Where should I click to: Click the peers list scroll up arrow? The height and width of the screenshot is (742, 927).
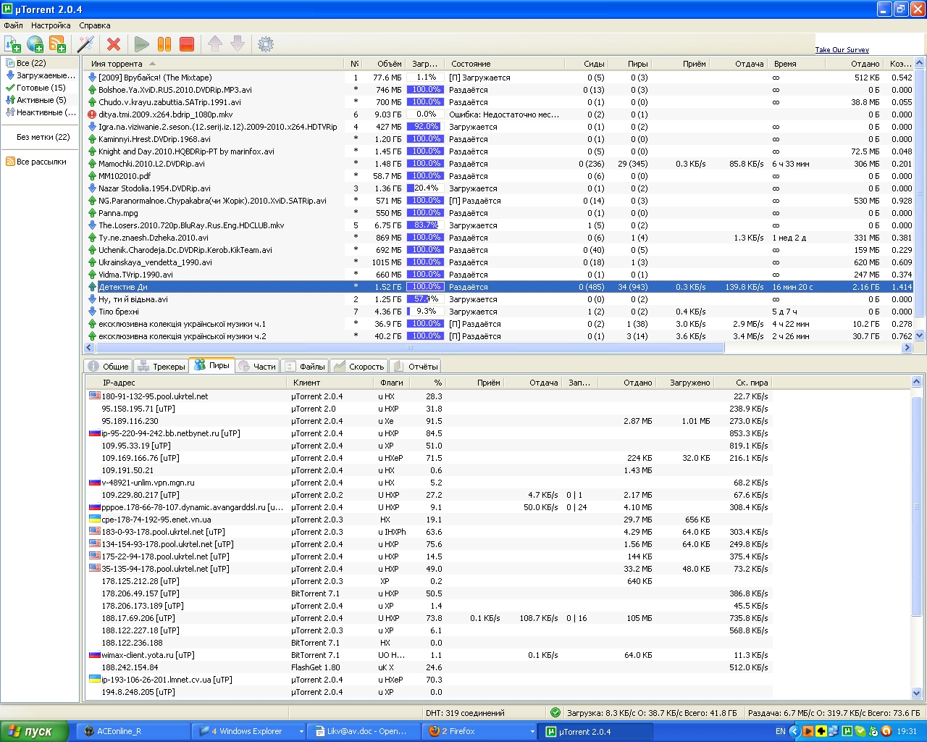[917, 382]
